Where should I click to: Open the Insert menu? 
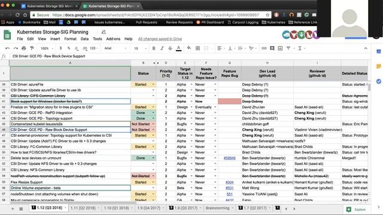(55, 39)
